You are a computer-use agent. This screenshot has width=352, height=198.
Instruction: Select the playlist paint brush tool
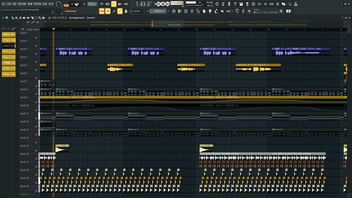click(16, 18)
